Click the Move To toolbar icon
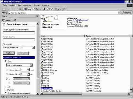The image size is (133, 99). coord(49,9)
